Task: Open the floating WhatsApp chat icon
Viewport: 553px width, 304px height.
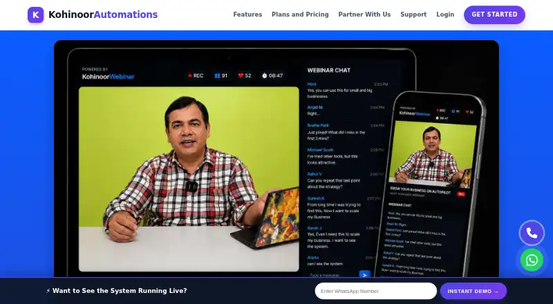Action: [x=532, y=260]
